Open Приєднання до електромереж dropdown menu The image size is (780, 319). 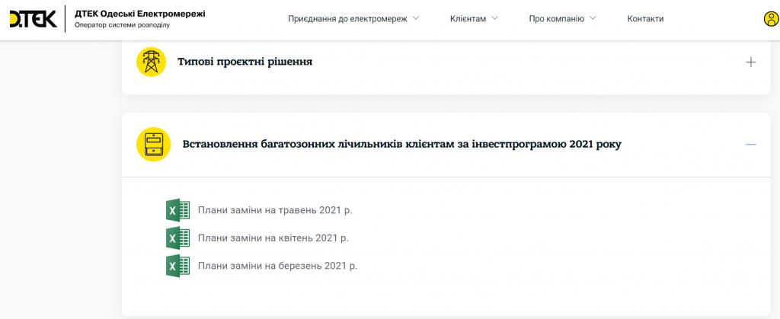(353, 19)
